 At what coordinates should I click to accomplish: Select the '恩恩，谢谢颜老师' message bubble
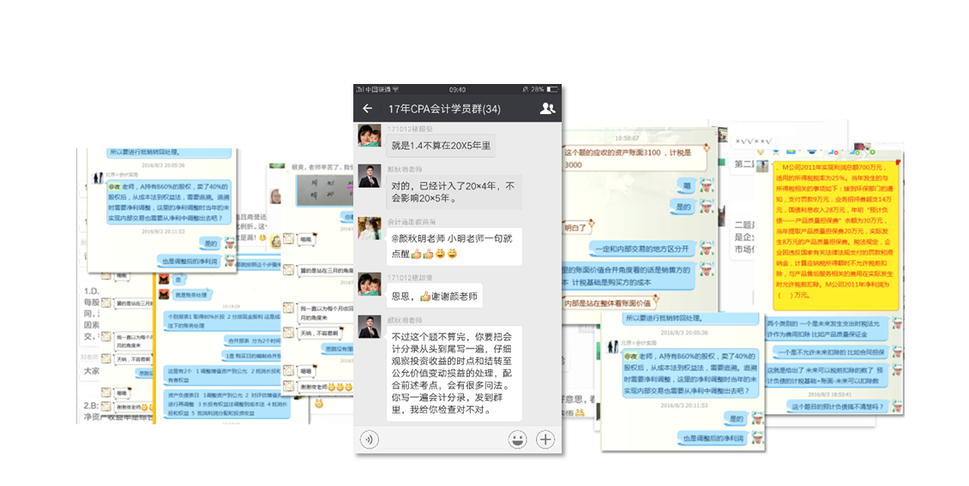tap(434, 296)
